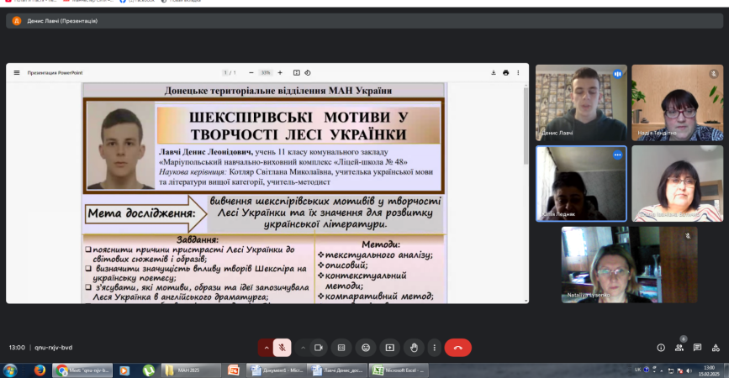Screen dimensions: 729x378
Task: Open the chat with everyone panel
Action: coord(697,347)
